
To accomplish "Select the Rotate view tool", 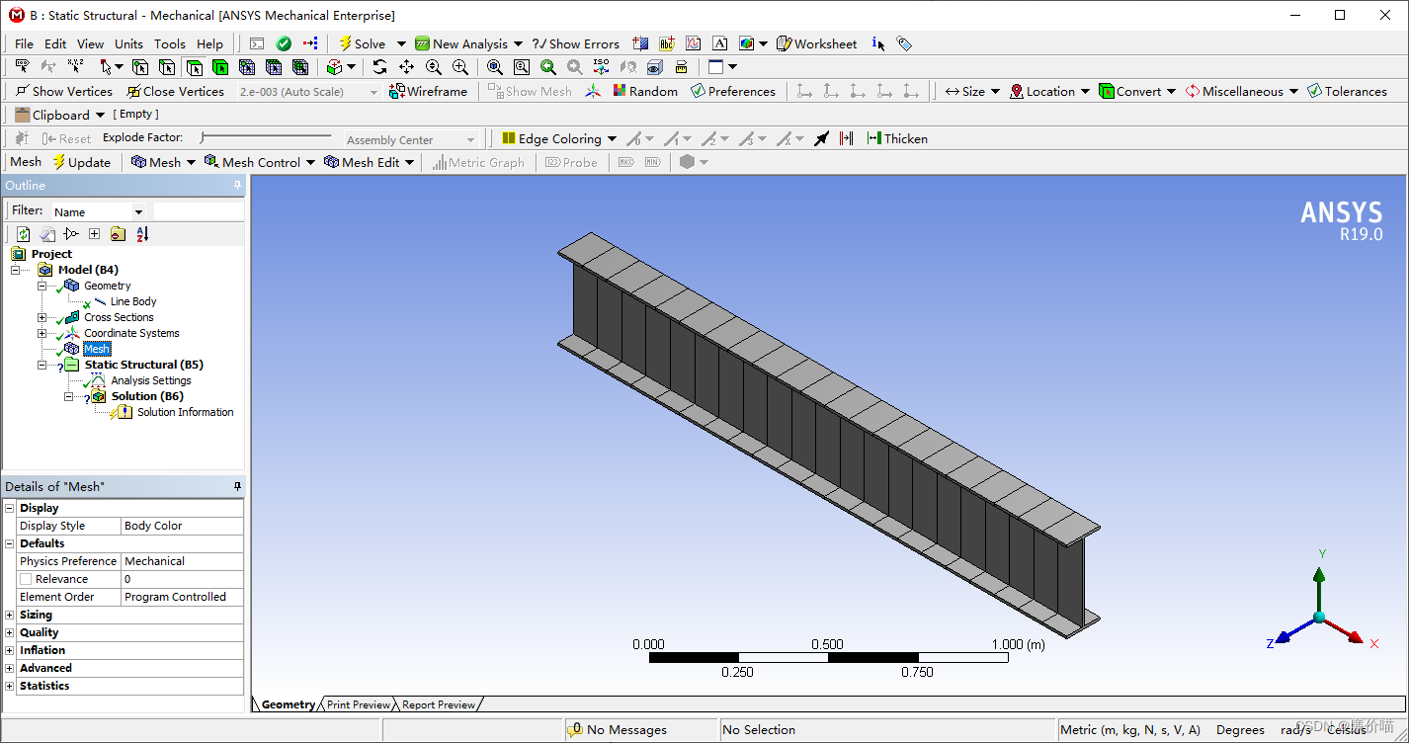I will click(379, 67).
